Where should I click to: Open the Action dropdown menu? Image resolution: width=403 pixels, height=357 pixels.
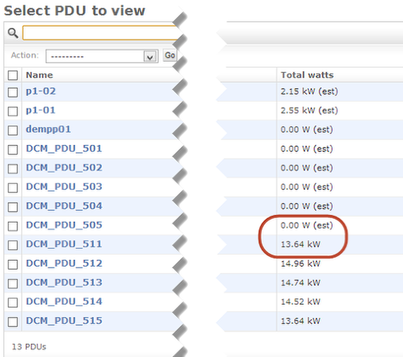(101, 56)
